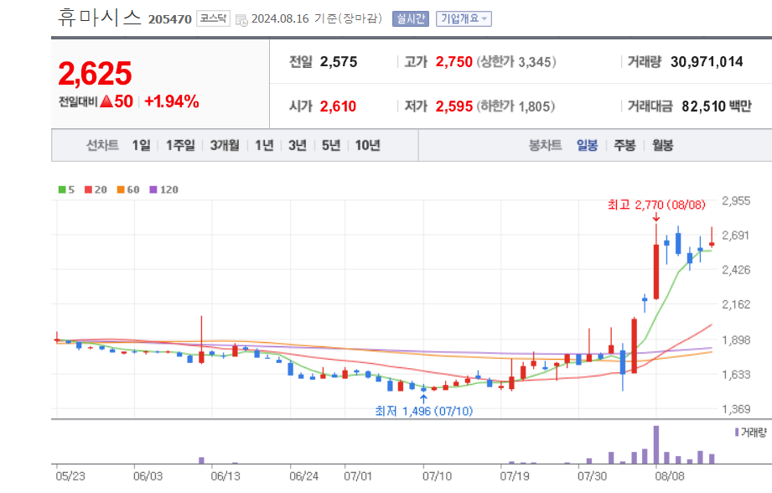The width and height of the screenshot is (772, 493).
Task: Click the 1,369 price axis label
Action: tap(736, 409)
